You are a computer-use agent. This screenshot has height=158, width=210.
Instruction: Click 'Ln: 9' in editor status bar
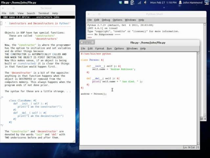(187, 147)
